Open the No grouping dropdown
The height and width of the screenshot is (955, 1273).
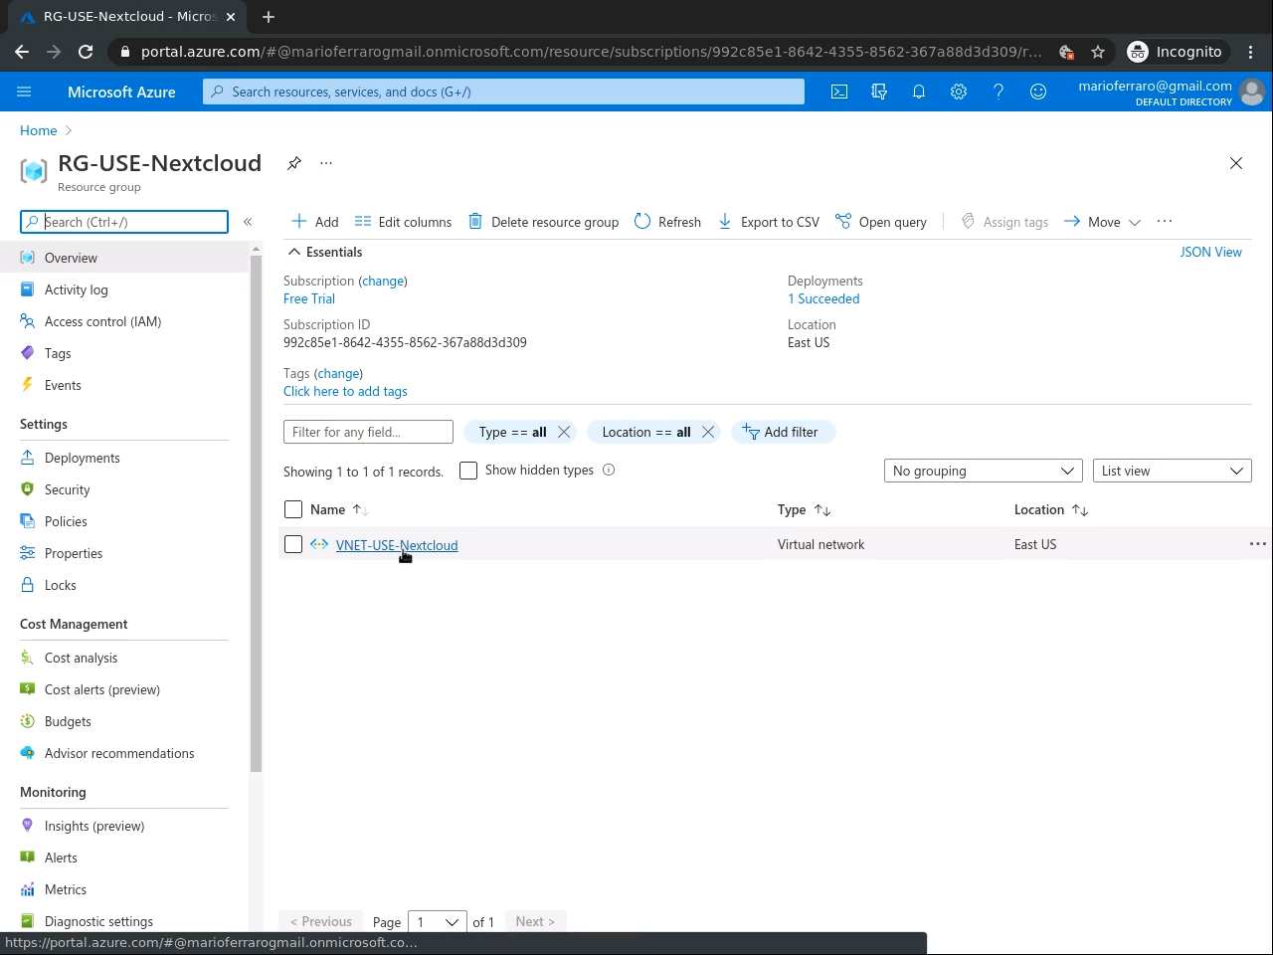(x=984, y=471)
